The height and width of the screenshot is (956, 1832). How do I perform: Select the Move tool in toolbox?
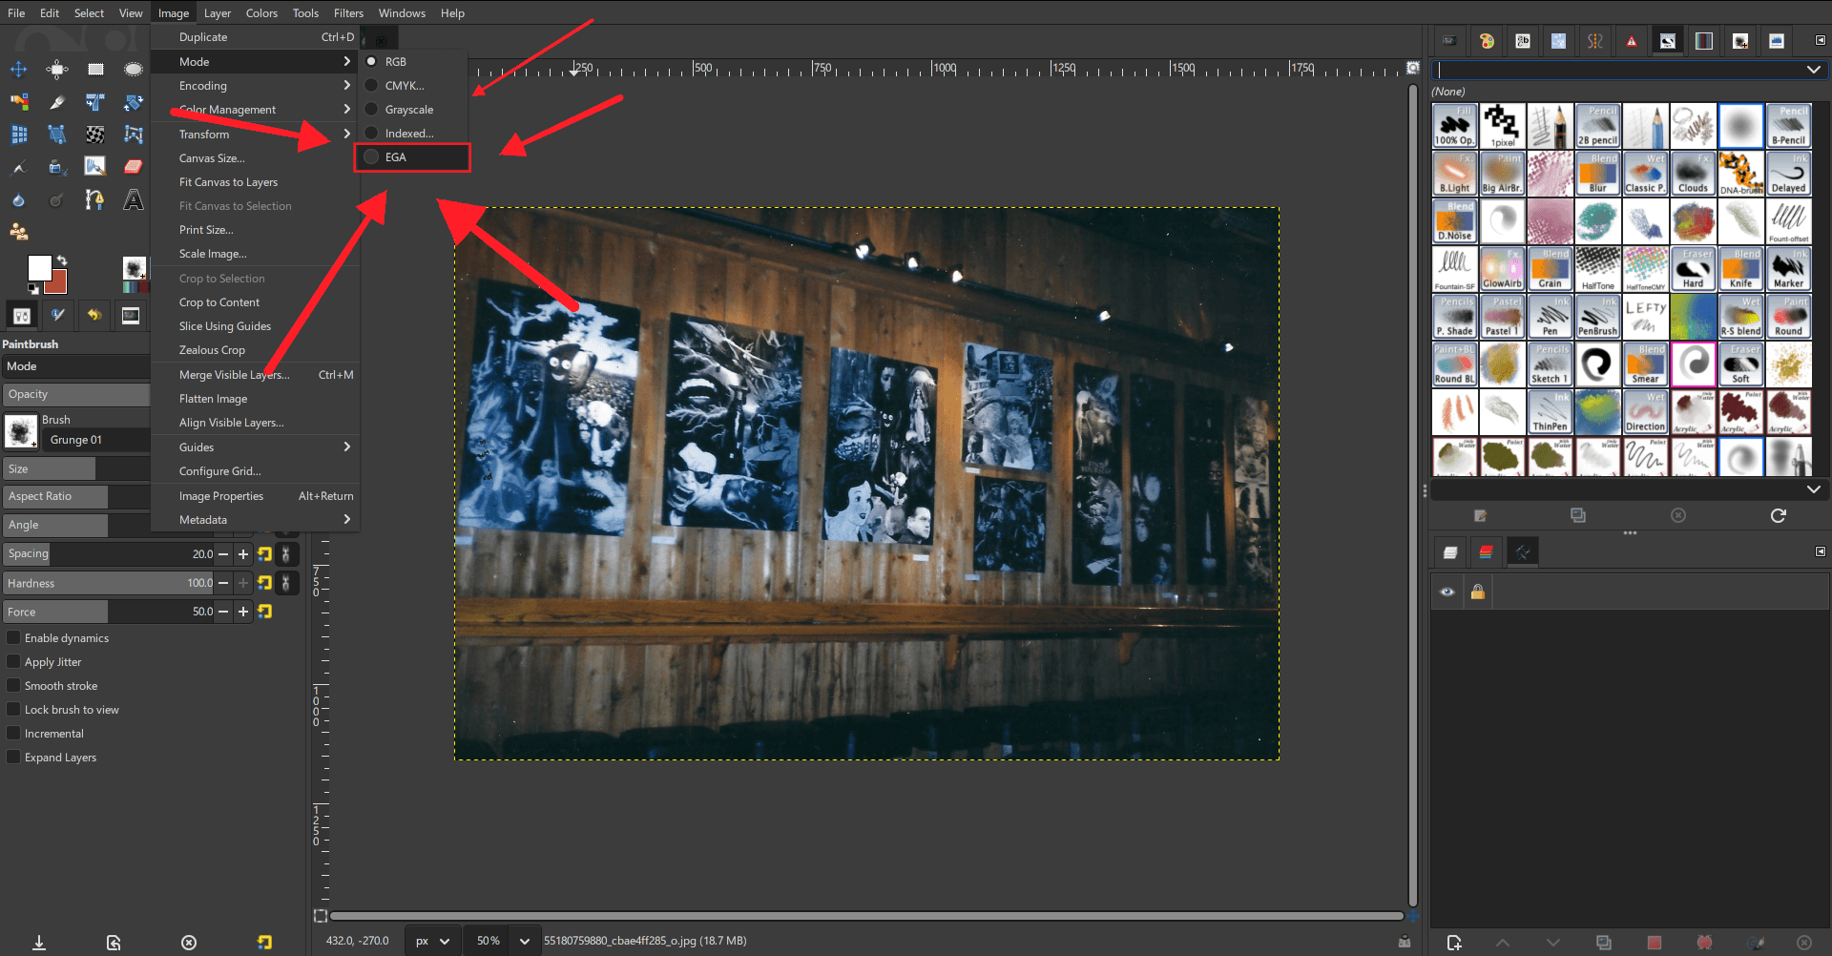pyautogui.click(x=18, y=70)
